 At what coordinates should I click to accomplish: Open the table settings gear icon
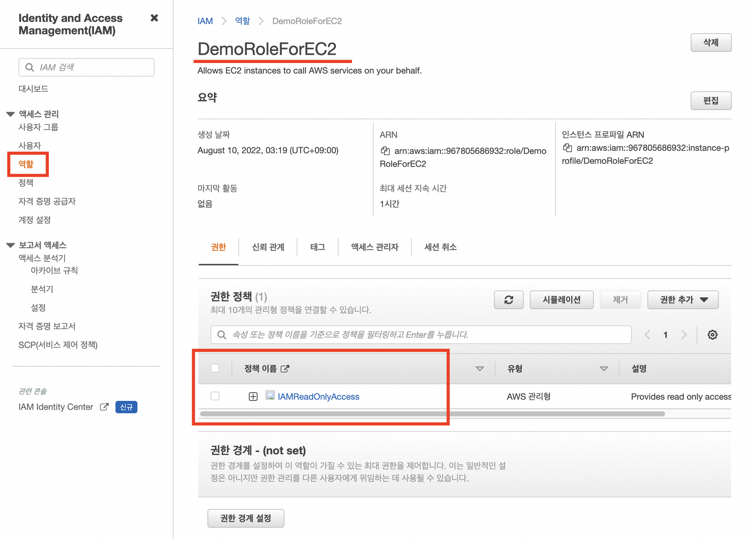712,335
